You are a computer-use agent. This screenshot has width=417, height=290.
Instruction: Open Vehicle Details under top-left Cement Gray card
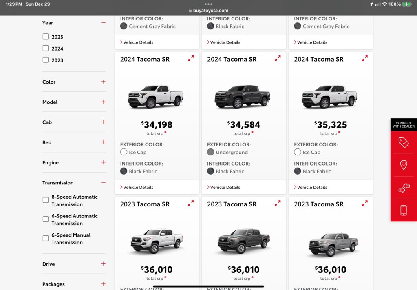tap(137, 42)
